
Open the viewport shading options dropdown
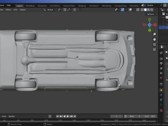click(x=155, y=10)
